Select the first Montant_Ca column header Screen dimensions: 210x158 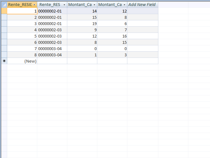click(82, 5)
